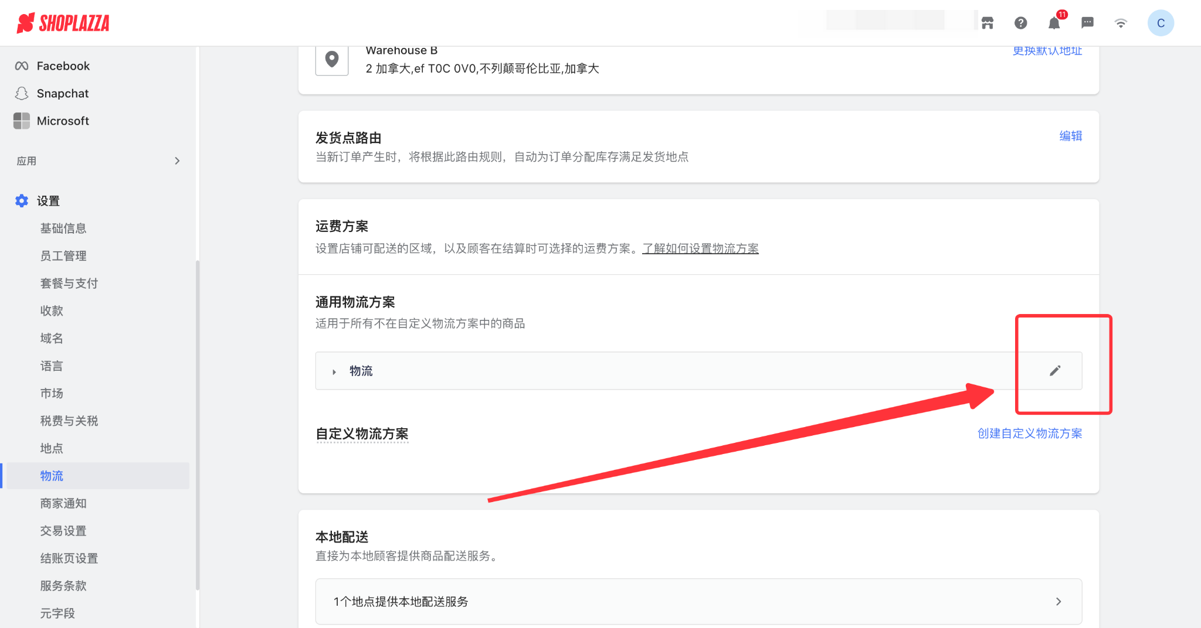Open user avatar C account menu
Screen dimensions: 1201x628
pos(1161,23)
